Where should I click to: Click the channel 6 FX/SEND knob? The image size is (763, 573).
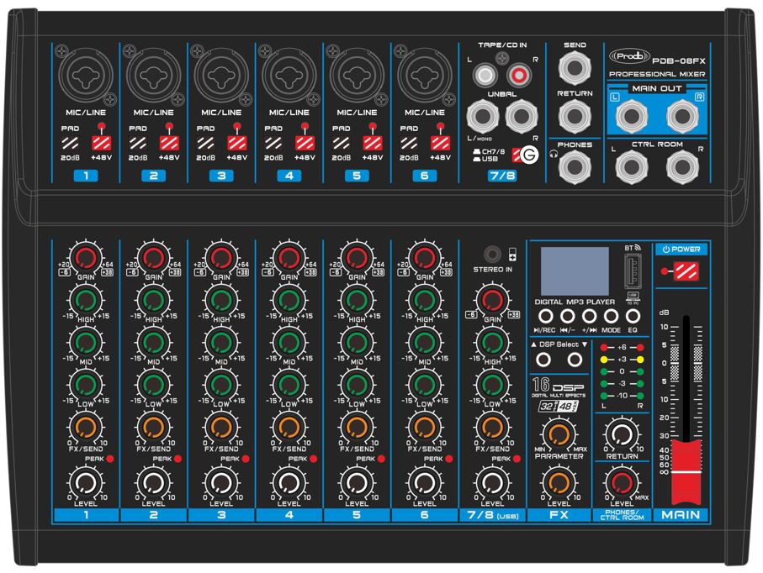424,428
